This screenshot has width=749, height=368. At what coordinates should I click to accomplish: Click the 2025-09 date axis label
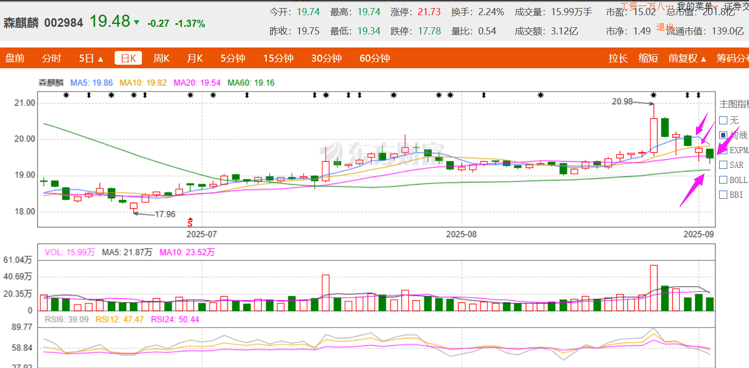tap(698, 235)
